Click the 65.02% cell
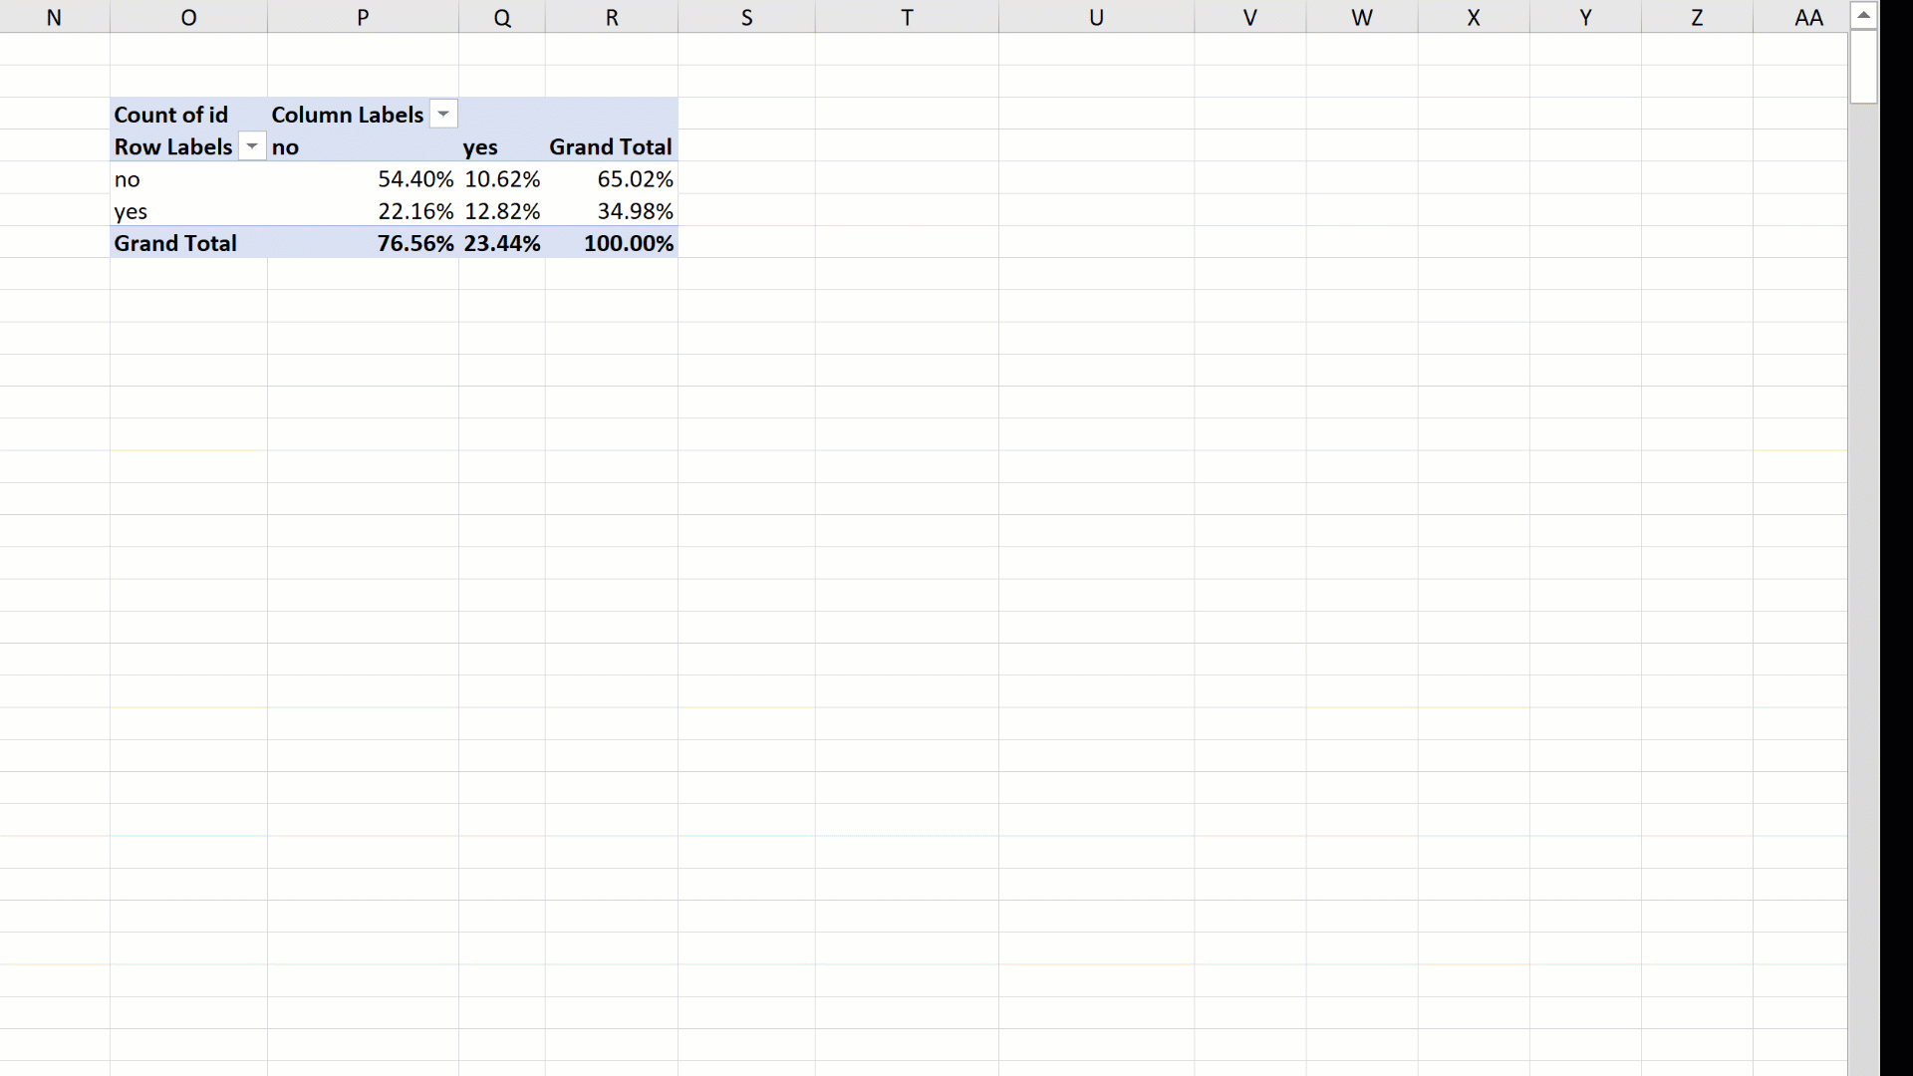 point(635,179)
